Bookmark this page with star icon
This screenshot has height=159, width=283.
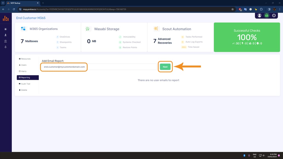233,9
